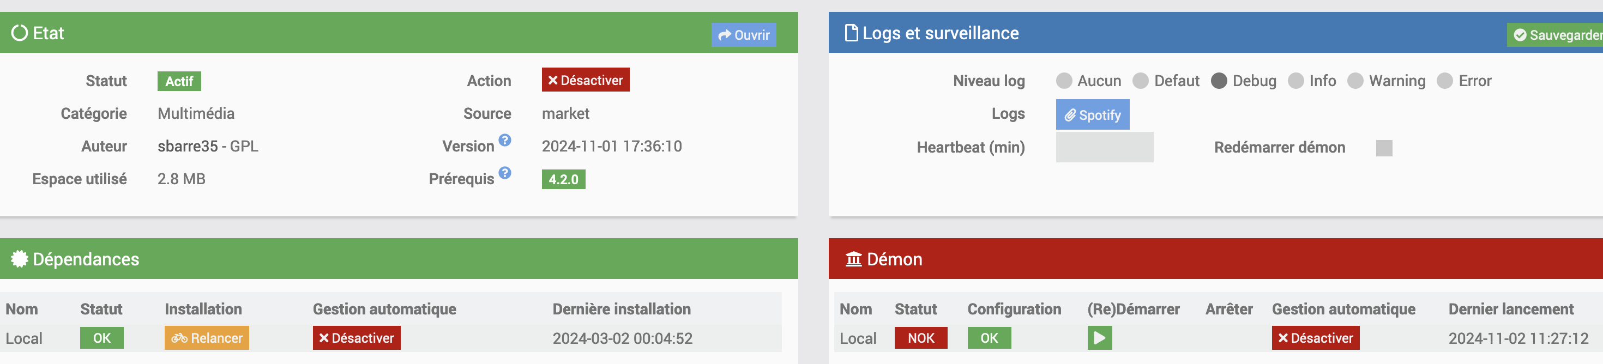Screen dimensions: 1603x364
Task: Toggle the Redémarrer démon checkbox
Action: coord(1384,148)
